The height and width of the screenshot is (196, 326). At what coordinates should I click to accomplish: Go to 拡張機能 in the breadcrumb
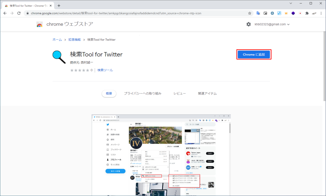click(x=74, y=40)
